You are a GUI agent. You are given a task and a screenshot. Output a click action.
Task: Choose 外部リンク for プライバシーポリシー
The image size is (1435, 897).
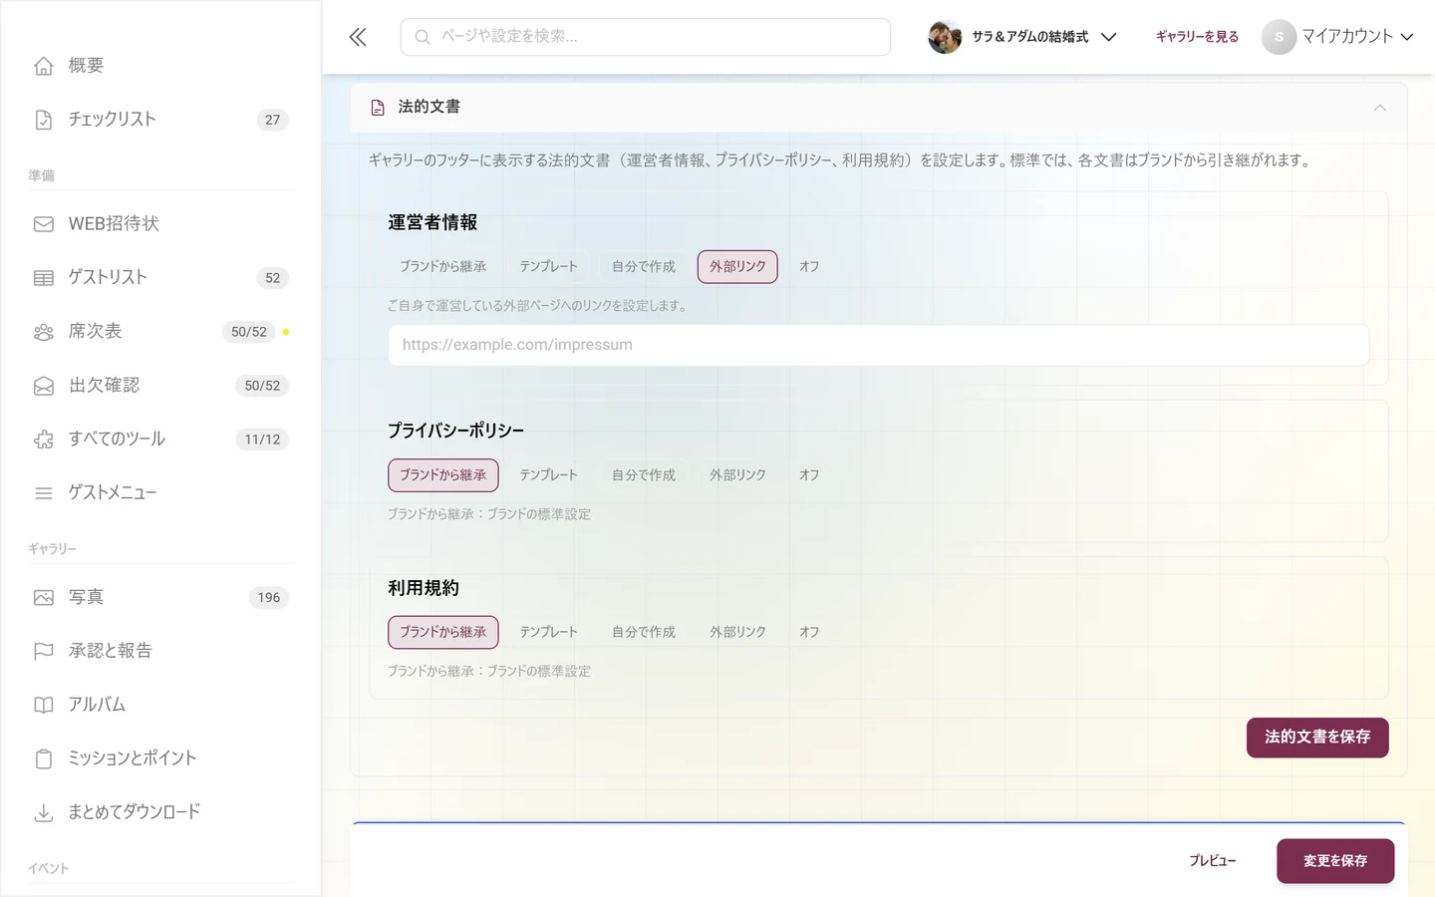[x=737, y=475]
